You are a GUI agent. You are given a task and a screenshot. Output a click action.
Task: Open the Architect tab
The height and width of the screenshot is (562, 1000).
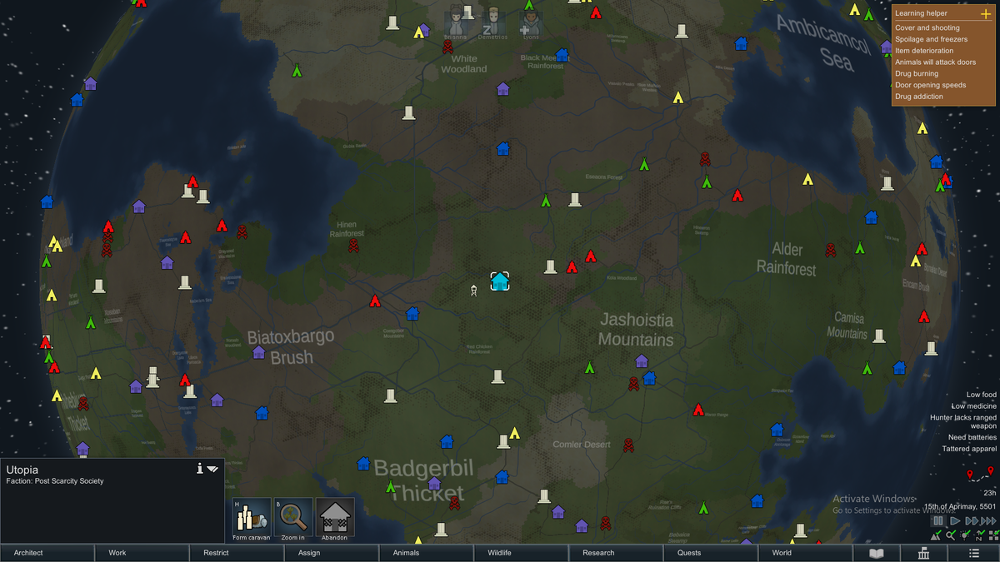[47, 553]
